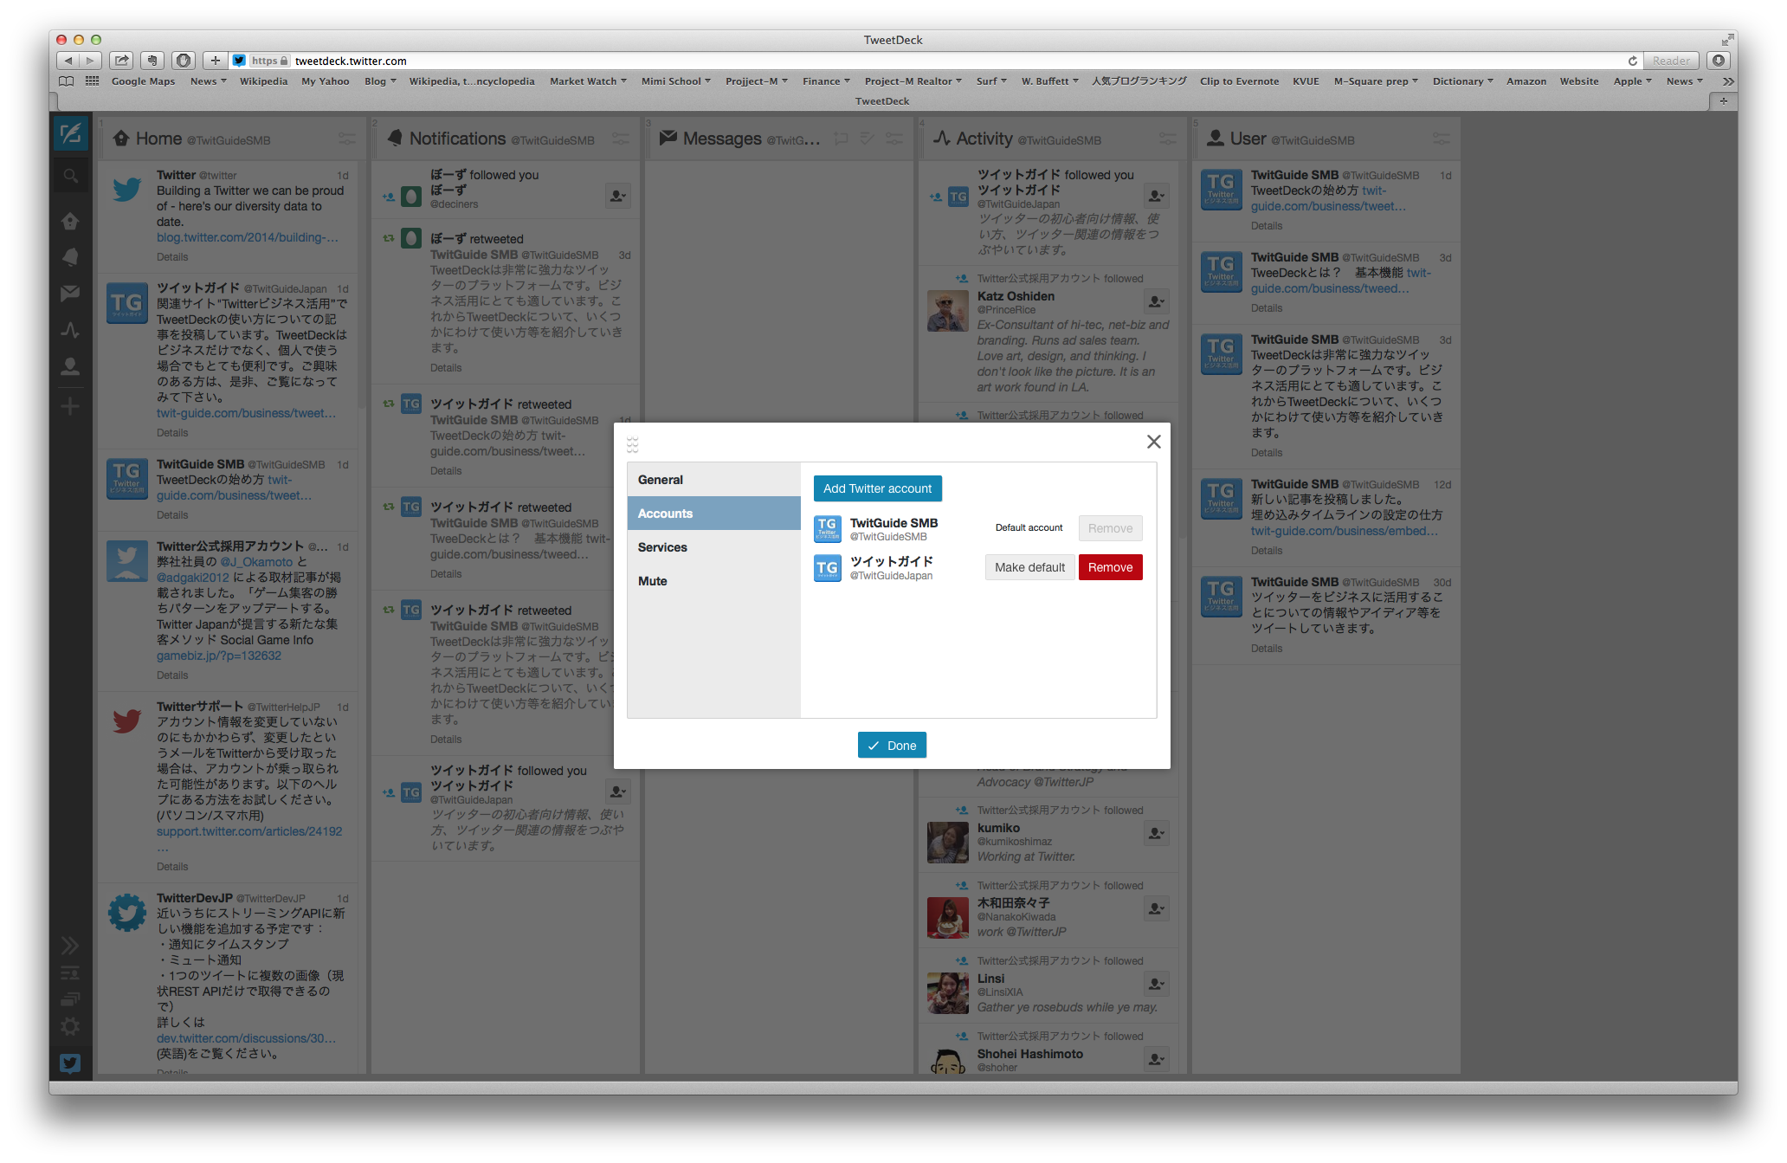
Task: Open the gamebiz.jp link in Home column
Action: point(219,656)
